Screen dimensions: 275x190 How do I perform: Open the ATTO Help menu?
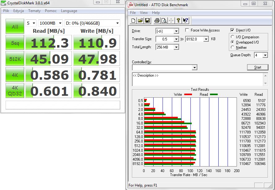pyautogui.click(x=156, y=13)
